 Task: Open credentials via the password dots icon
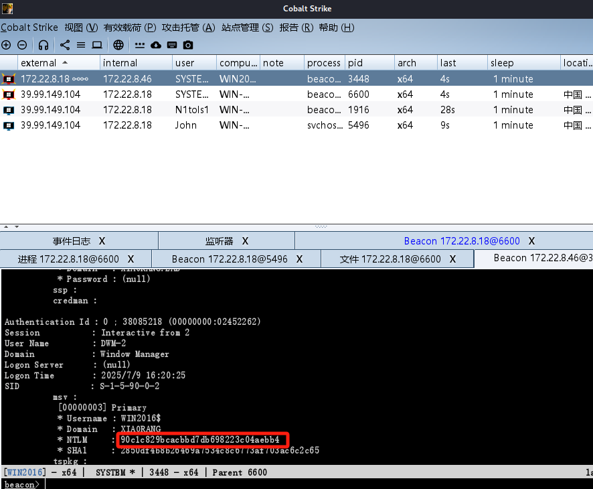tap(140, 45)
